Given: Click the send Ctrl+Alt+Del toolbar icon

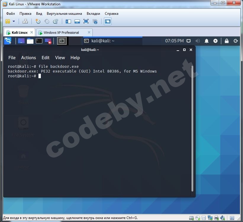Looking at the screenshot, I should [25, 21].
